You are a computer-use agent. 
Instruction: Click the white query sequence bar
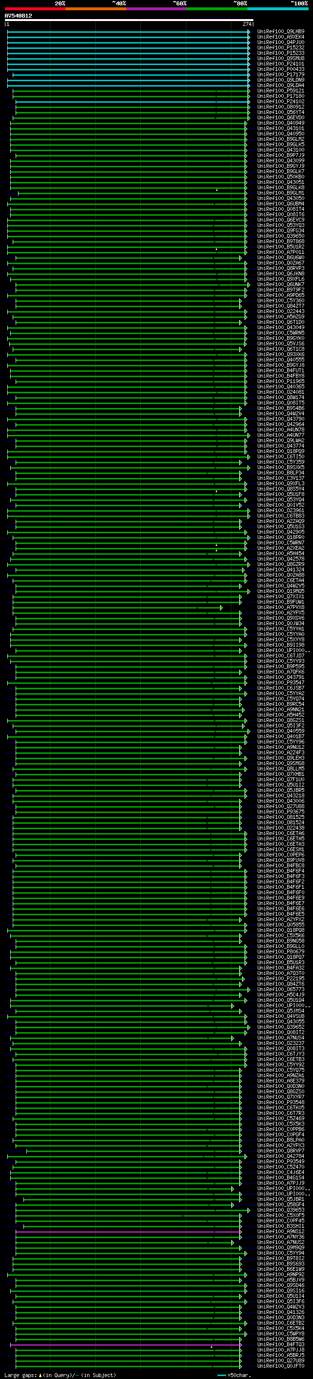129,21
